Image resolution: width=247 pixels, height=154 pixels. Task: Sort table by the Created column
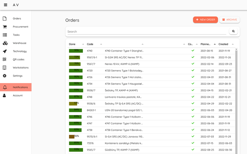pos(223,44)
